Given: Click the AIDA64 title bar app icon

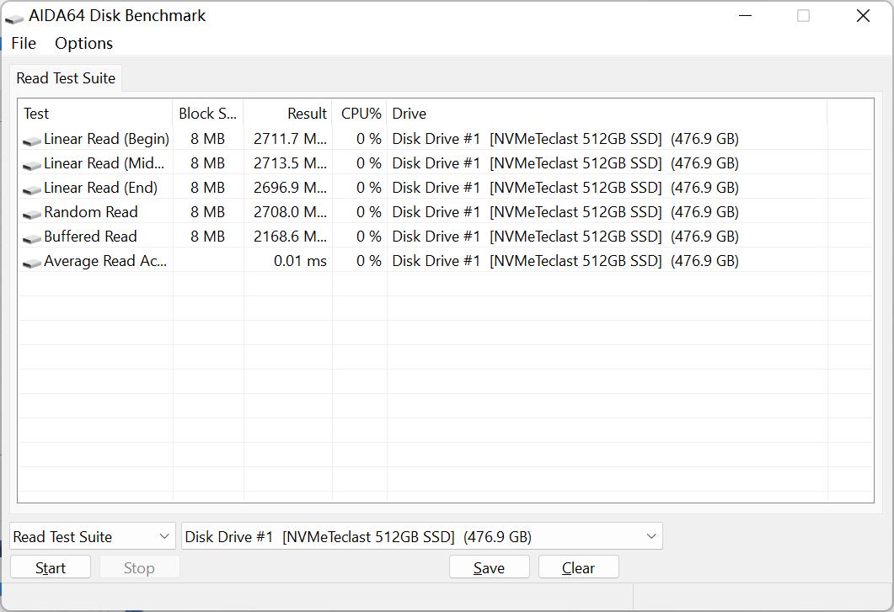Looking at the screenshot, I should [x=13, y=18].
